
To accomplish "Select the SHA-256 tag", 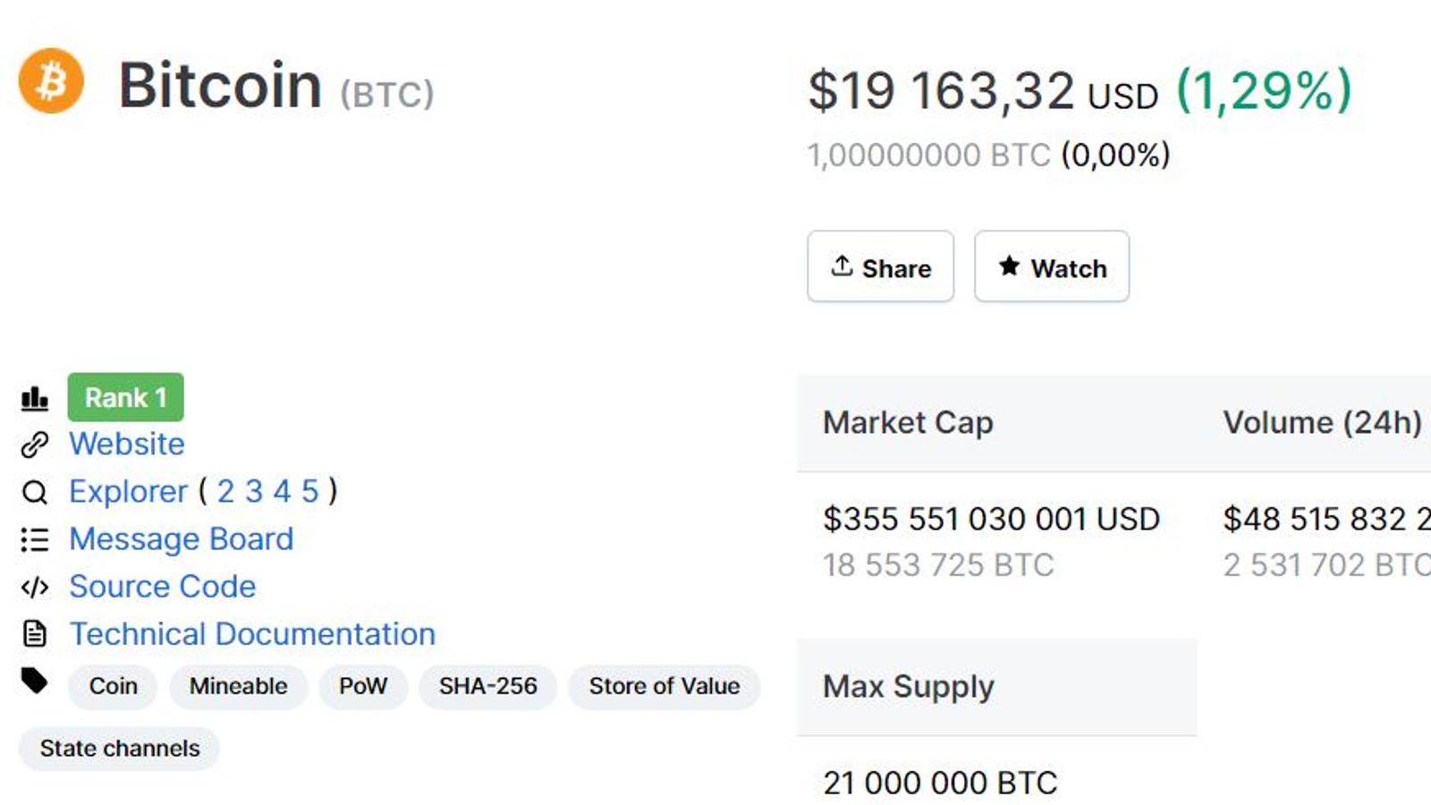I will click(487, 686).
